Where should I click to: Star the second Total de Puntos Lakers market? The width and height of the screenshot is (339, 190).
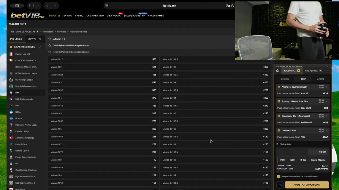pos(50,52)
